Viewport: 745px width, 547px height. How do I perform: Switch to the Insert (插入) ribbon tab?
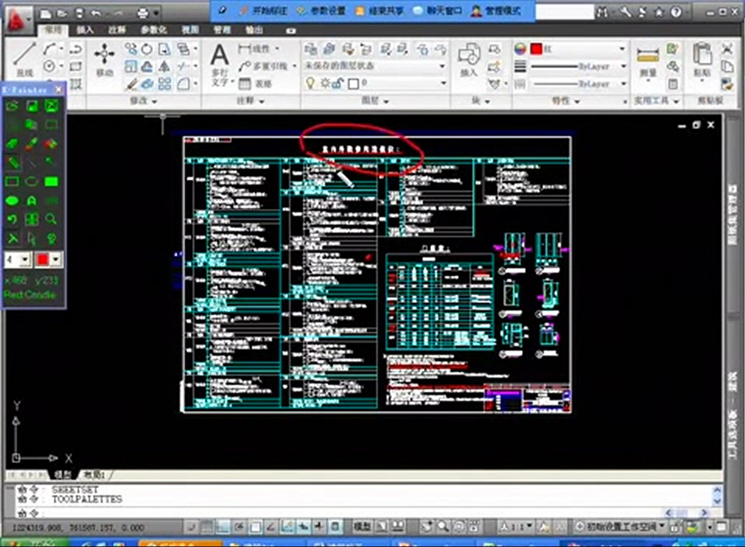point(85,30)
